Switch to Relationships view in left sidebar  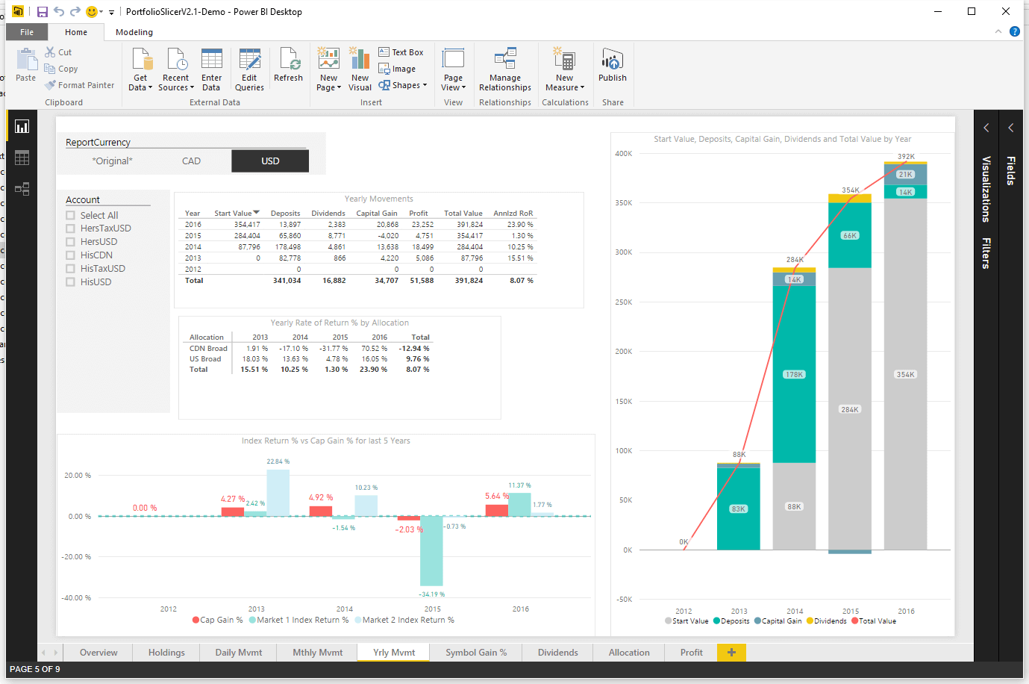[x=22, y=189]
